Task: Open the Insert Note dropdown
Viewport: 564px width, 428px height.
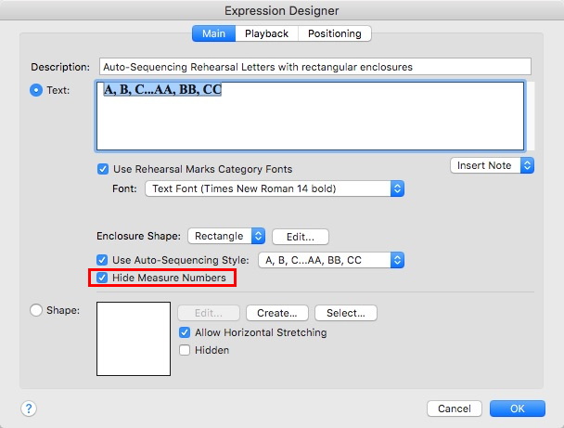Action: point(492,165)
